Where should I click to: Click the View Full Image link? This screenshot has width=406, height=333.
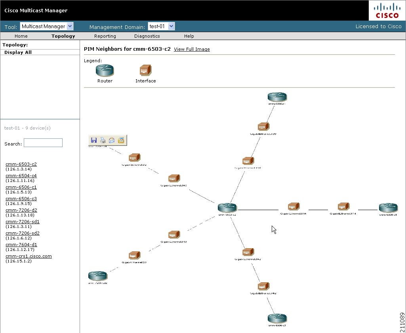pos(192,49)
